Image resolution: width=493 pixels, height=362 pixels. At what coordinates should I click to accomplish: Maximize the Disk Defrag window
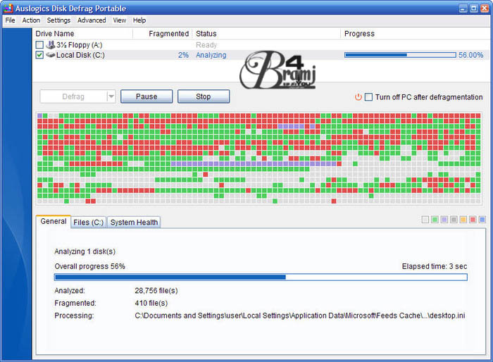point(474,8)
